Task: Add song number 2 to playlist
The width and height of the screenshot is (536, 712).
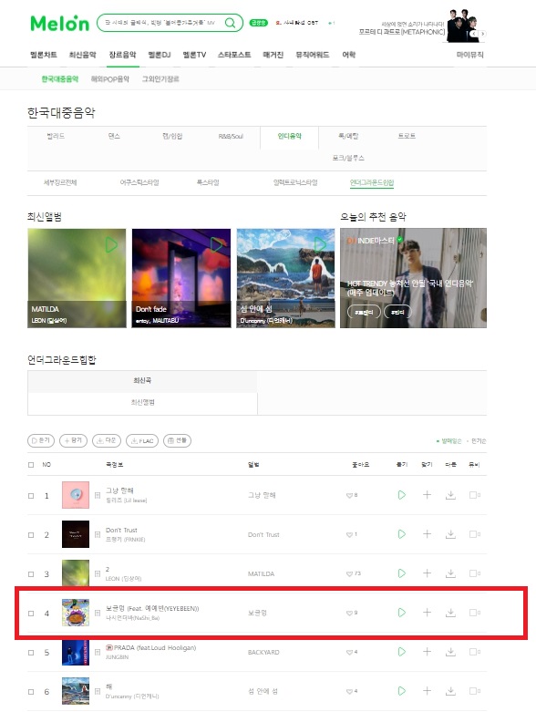Action: tap(427, 534)
